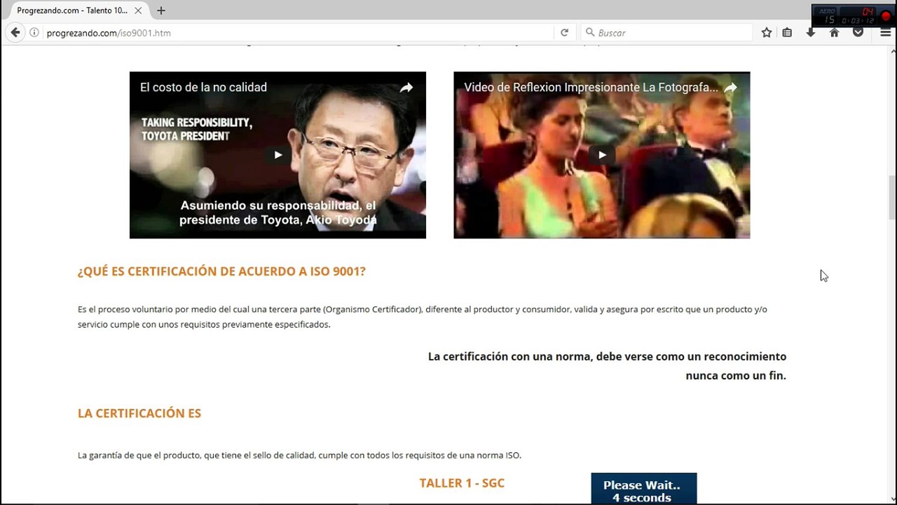The width and height of the screenshot is (897, 505).
Task: Click the paragraph starting 'La garantía de que el producto'
Action: 299,455
